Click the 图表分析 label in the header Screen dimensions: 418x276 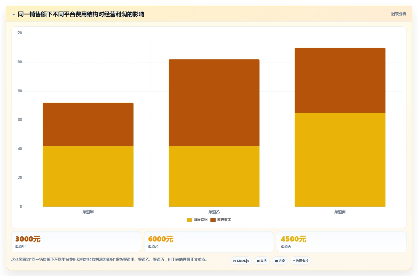[x=398, y=14]
